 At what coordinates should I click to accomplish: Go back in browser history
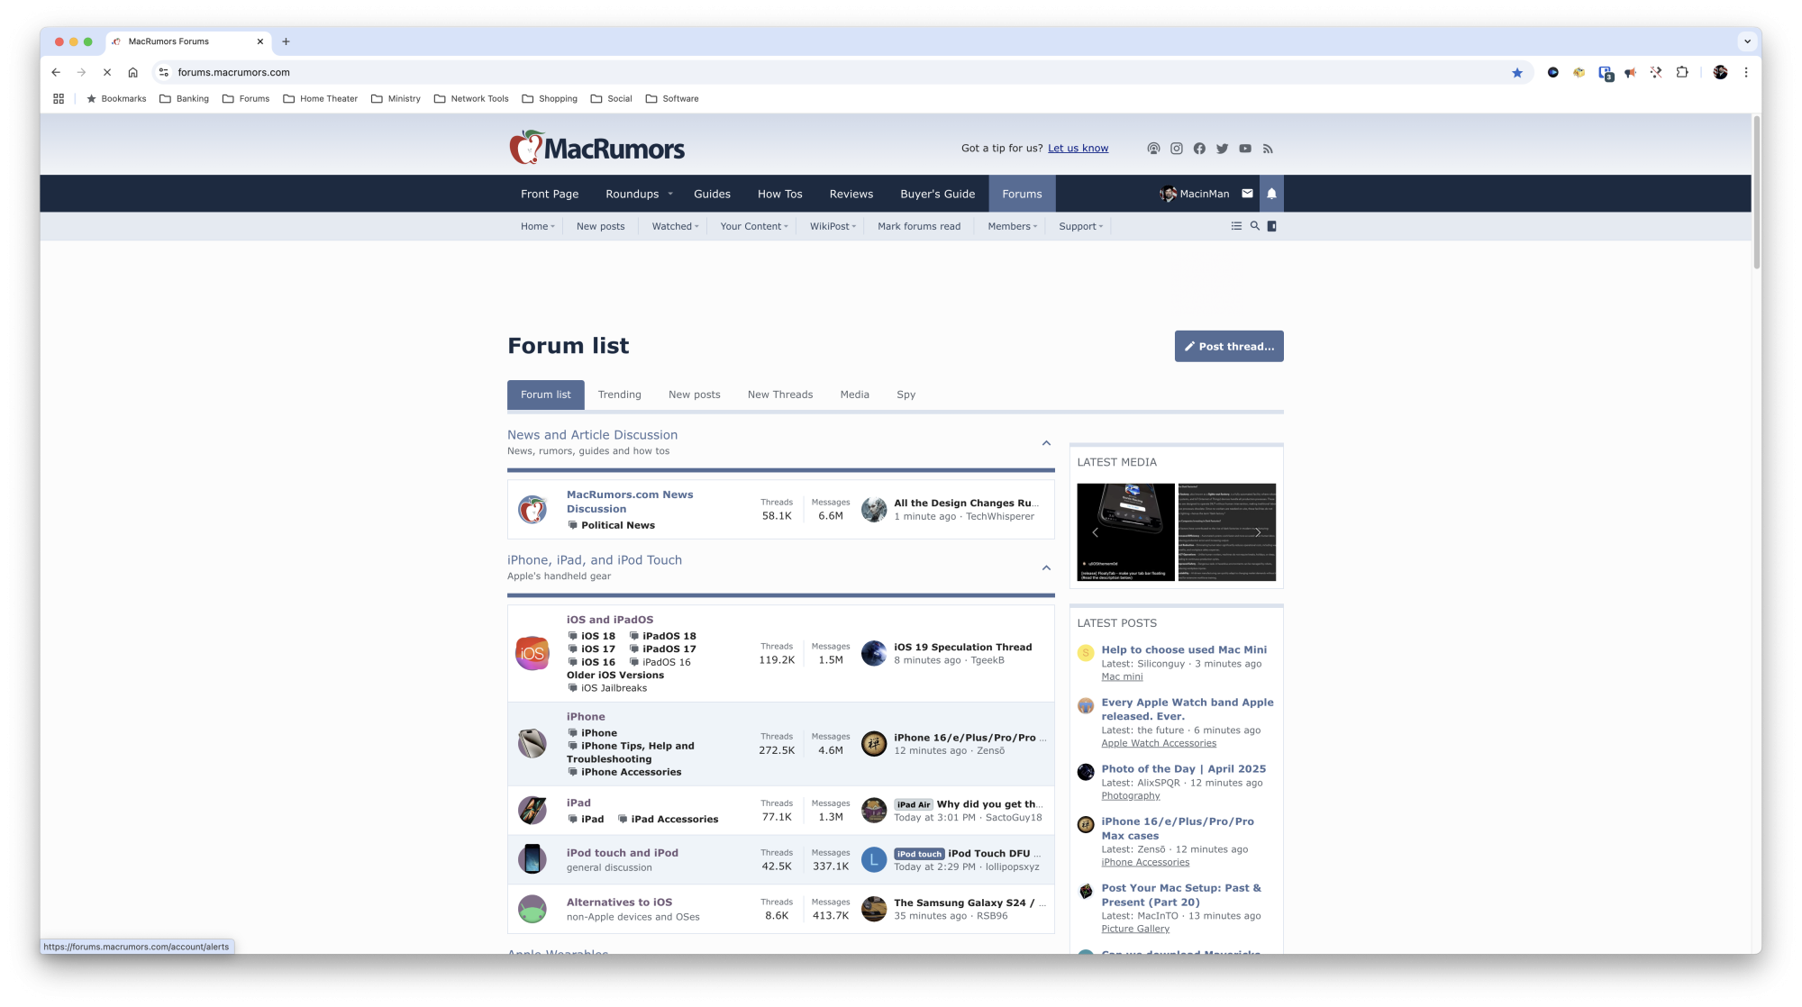(x=56, y=72)
